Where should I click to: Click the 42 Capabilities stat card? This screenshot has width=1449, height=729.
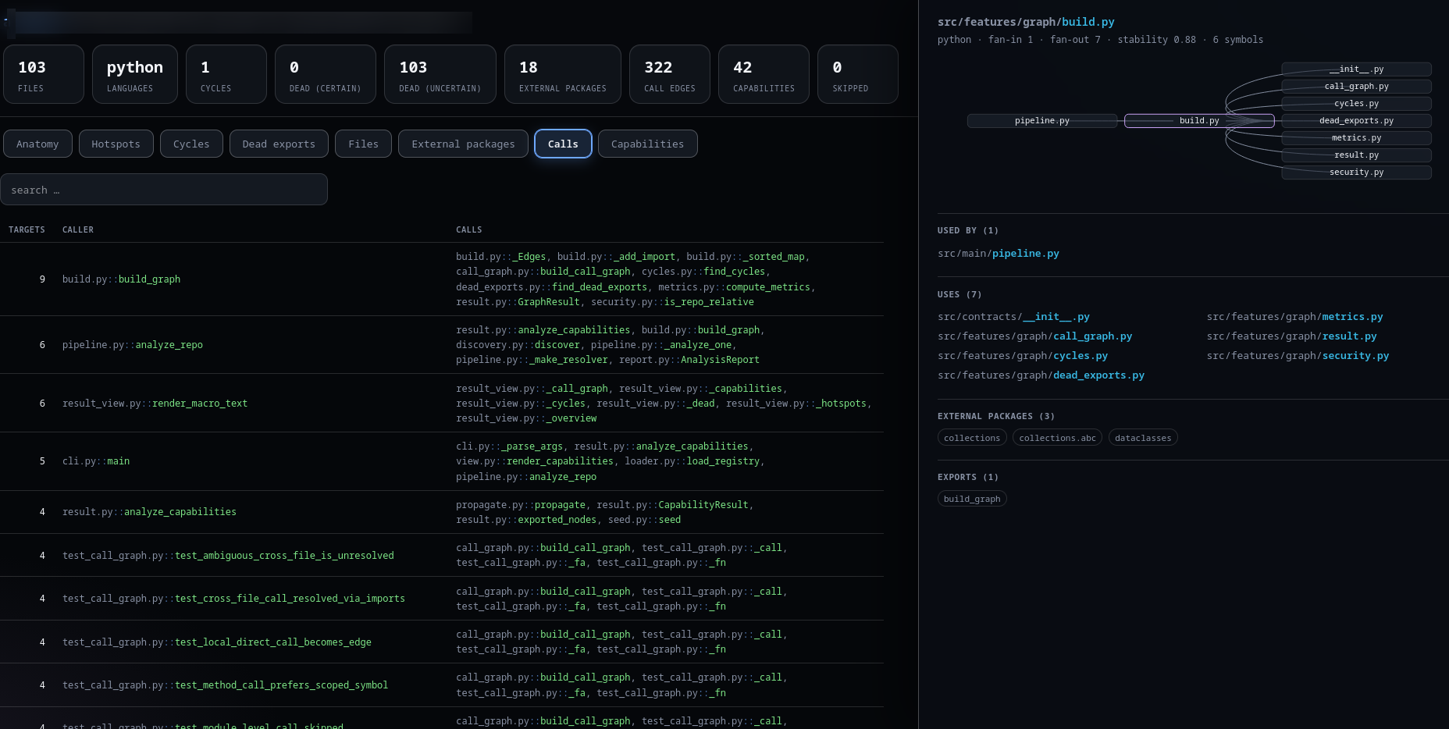coord(764,74)
